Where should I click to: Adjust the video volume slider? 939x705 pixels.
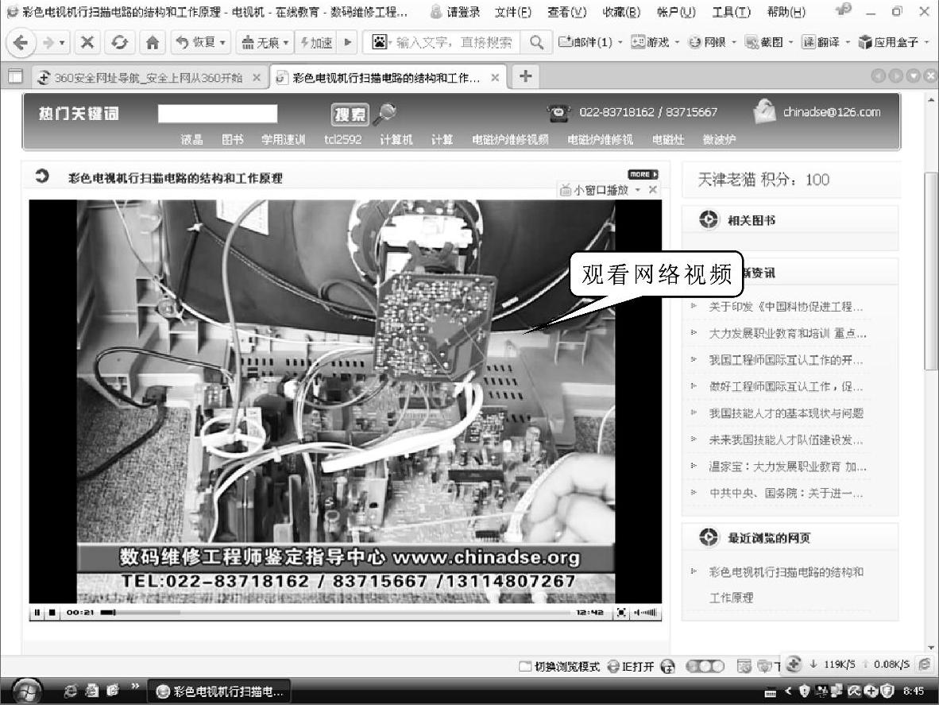[x=646, y=612]
